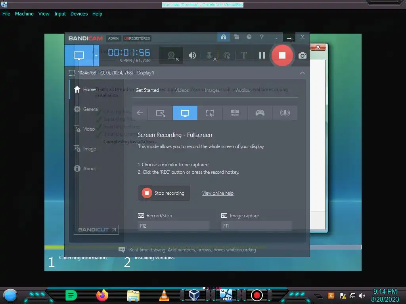Open the Home section in Bandicam sidebar
The height and width of the screenshot is (304, 406).
(85, 89)
